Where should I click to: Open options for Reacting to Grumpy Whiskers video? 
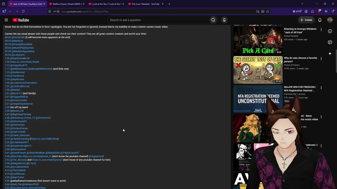tap(321, 30)
